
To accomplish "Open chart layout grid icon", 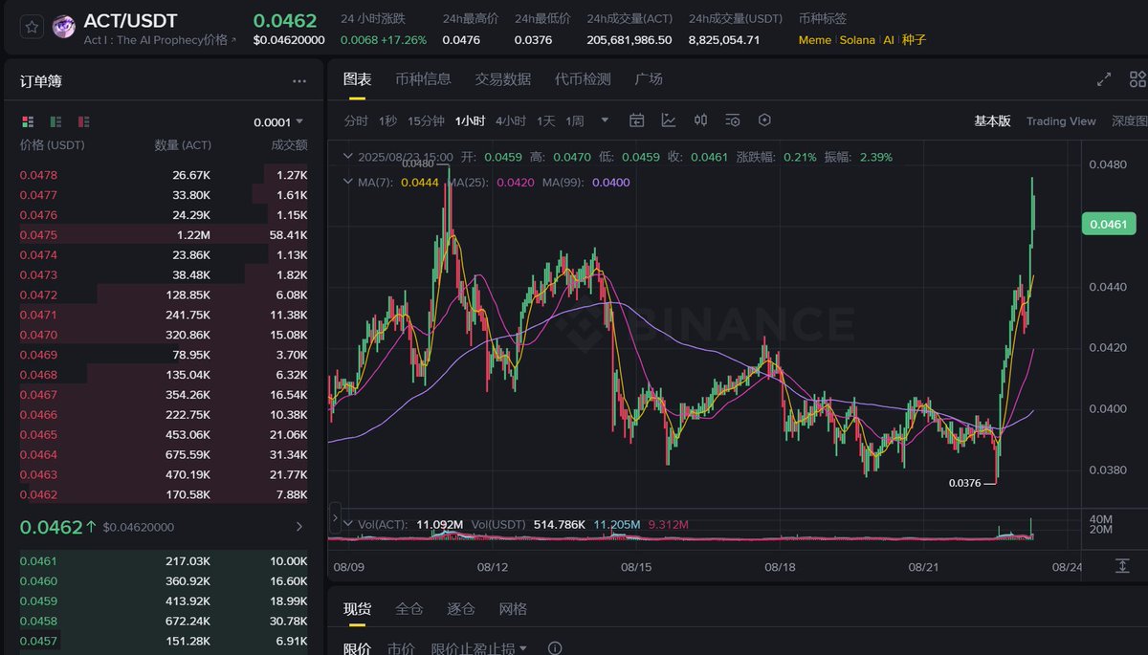I will coord(1137,79).
